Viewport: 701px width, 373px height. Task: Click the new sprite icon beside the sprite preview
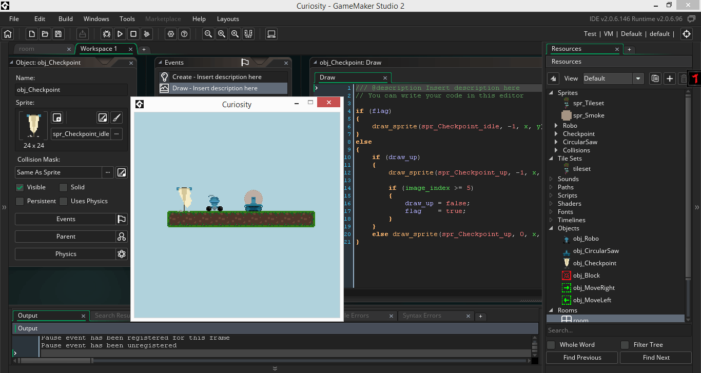[x=57, y=117]
